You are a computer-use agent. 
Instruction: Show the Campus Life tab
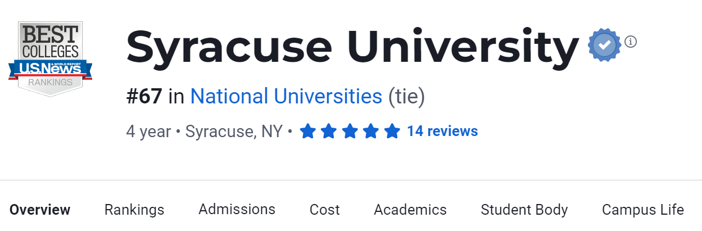click(x=642, y=210)
